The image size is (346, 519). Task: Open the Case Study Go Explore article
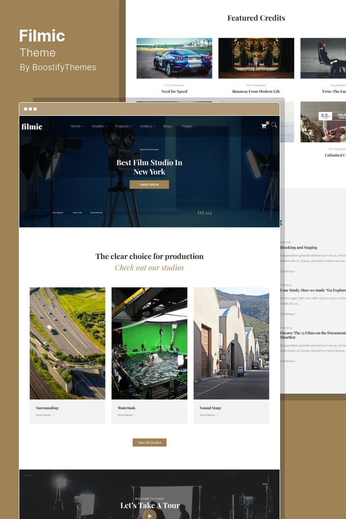point(313,290)
